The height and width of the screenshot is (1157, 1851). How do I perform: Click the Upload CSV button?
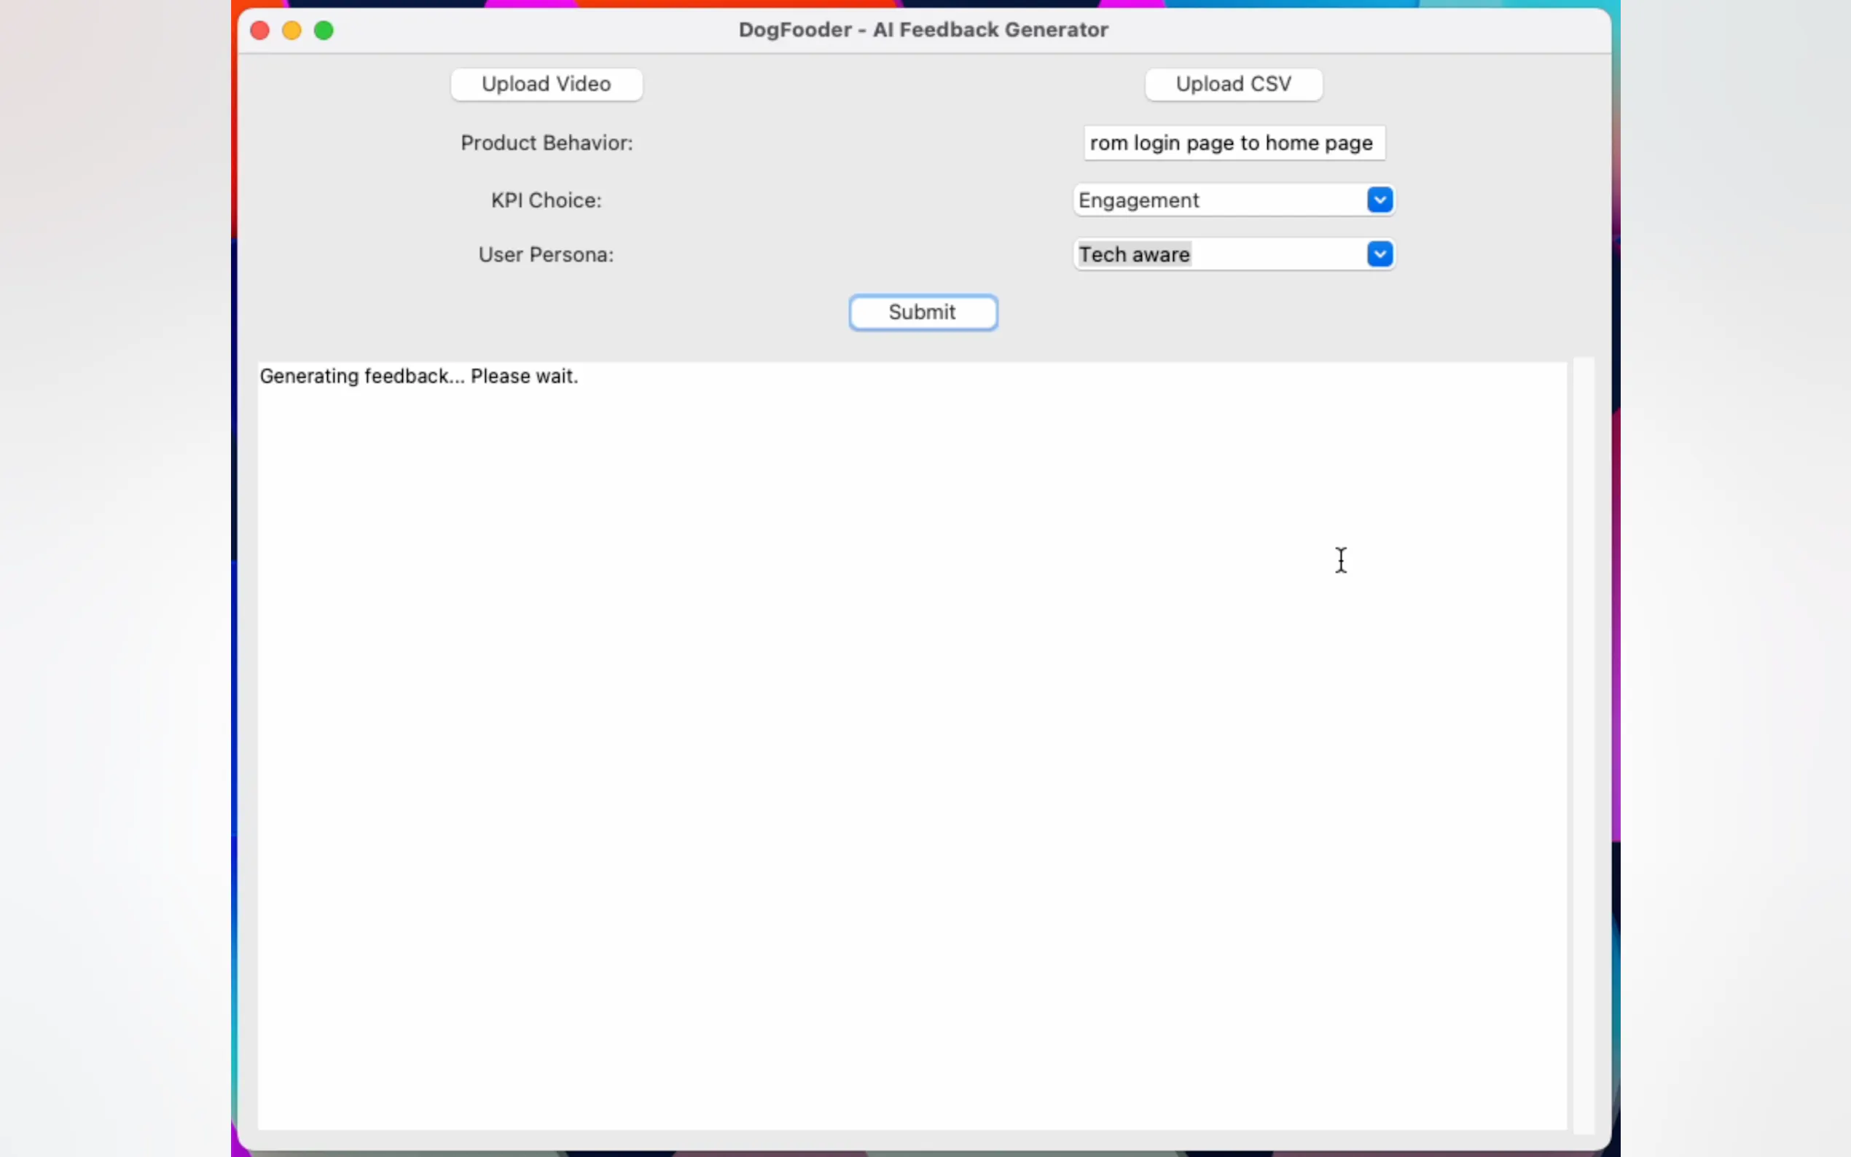click(x=1233, y=85)
